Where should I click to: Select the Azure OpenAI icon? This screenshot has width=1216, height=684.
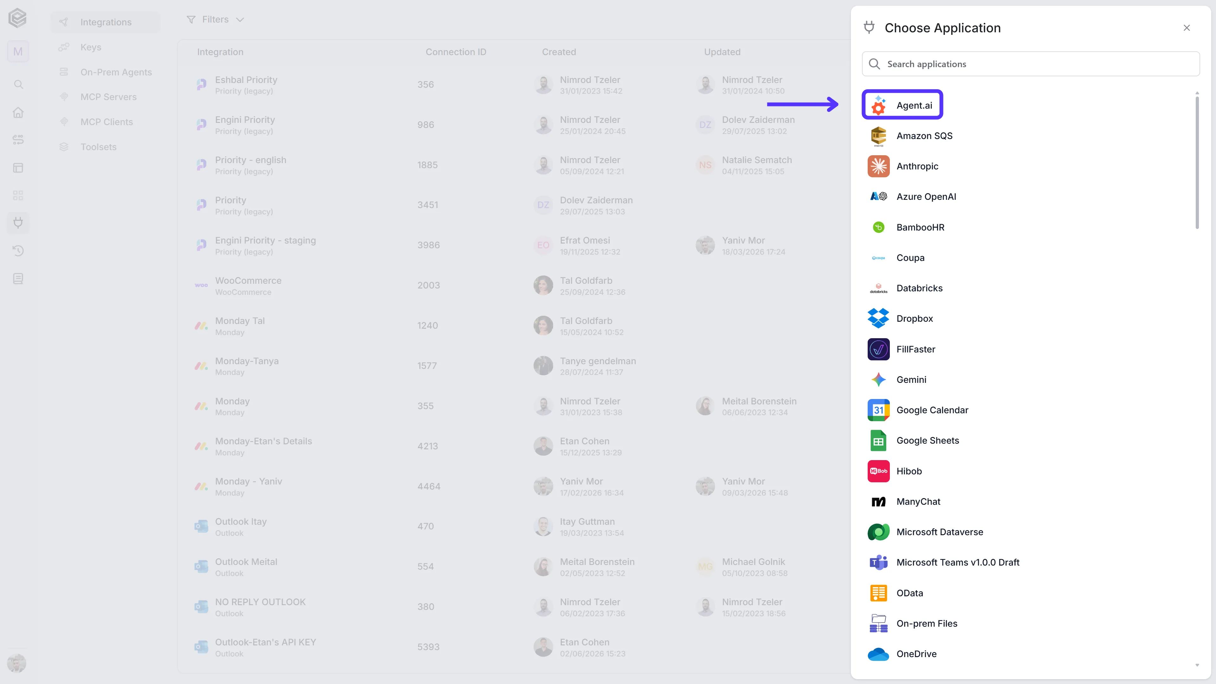[878, 196]
